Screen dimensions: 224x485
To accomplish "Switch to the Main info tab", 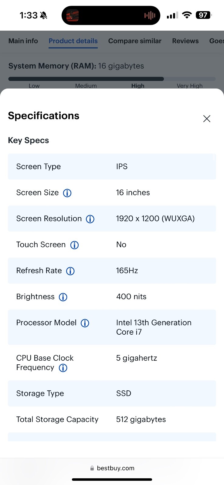I will coord(23,41).
